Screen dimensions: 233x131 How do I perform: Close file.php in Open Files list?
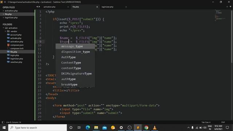coord(3,14)
